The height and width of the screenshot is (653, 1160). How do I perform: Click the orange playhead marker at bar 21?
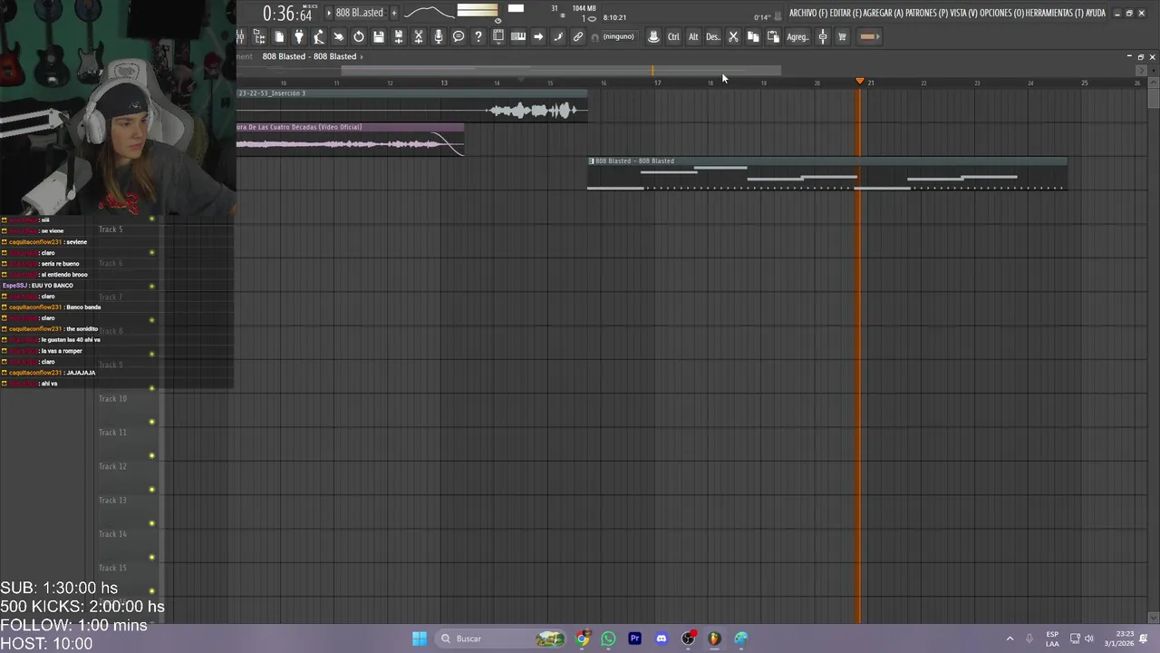[x=860, y=82]
